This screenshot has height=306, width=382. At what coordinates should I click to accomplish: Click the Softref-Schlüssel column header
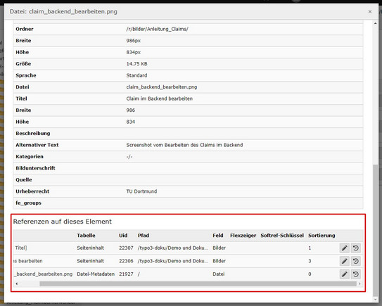pyautogui.click(x=282, y=236)
